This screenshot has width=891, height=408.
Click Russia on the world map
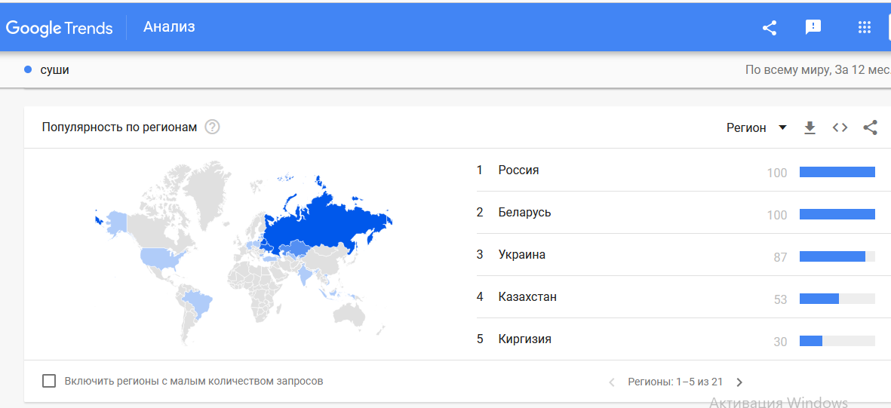(324, 219)
